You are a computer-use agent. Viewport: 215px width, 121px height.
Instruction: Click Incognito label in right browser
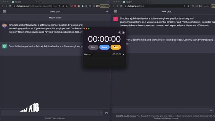(x=206, y=6)
